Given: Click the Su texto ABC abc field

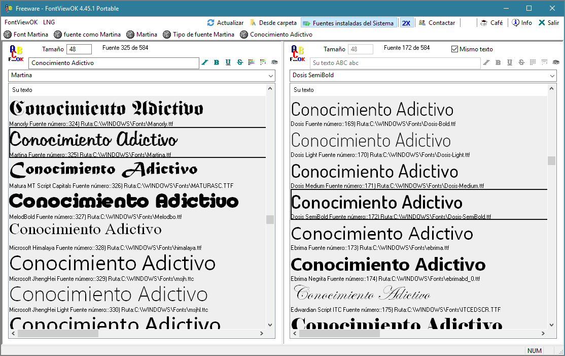Looking at the screenshot, I should point(395,63).
